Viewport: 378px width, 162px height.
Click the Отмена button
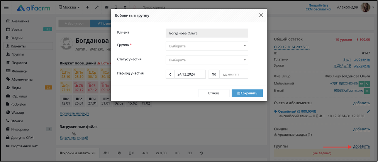coord(214,93)
